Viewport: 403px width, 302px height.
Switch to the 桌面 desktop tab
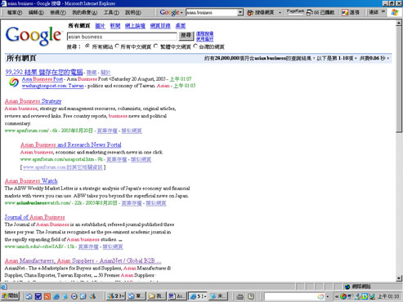[x=181, y=26]
